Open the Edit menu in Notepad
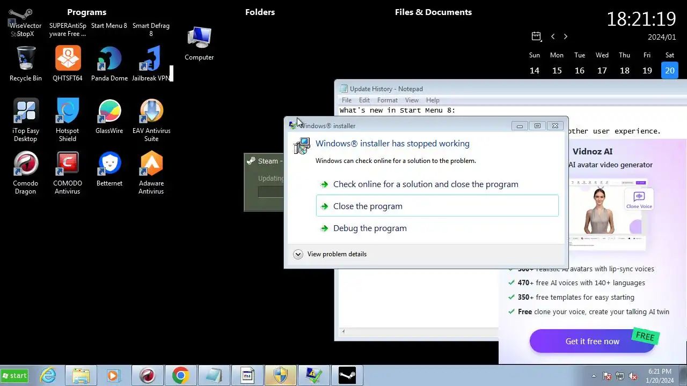 [364, 100]
